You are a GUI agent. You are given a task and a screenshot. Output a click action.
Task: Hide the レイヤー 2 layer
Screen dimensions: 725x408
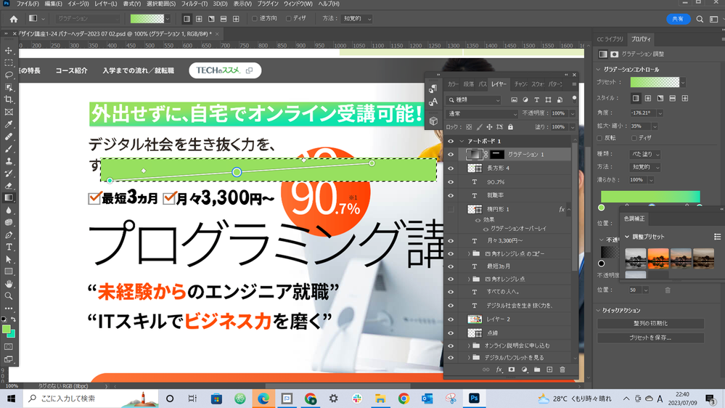pyautogui.click(x=451, y=319)
